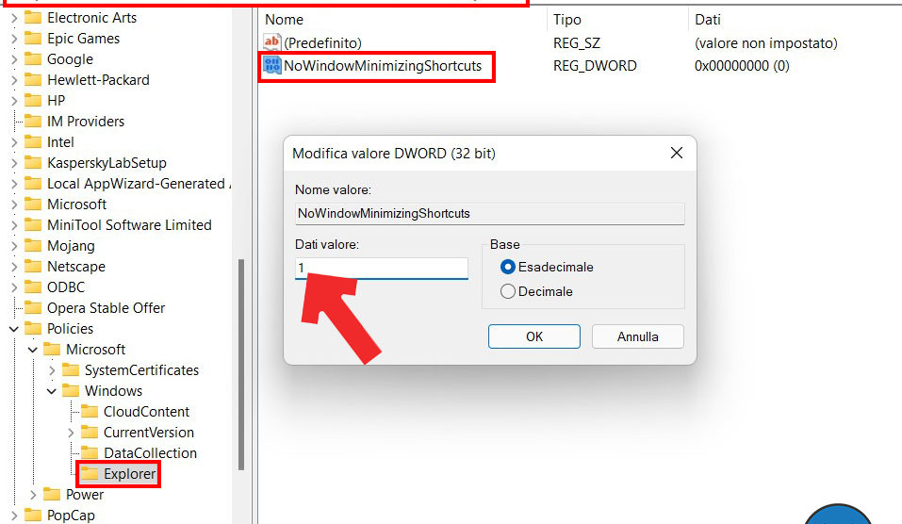Viewport: 902px width, 524px height.
Task: Collapse the Windows key
Action: click(52, 391)
